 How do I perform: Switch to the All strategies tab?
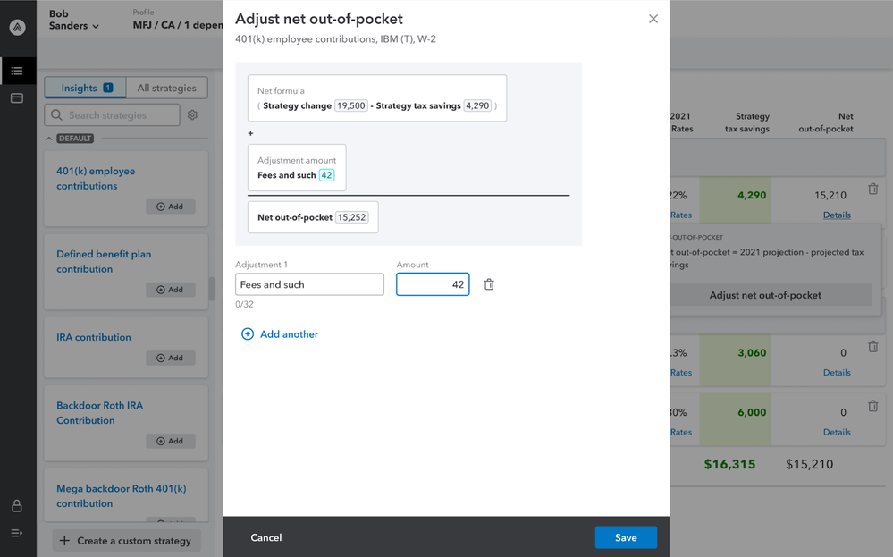(166, 88)
